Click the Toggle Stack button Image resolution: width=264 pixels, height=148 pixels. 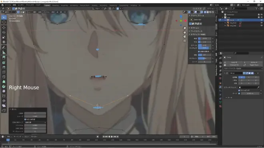(x=254, y=65)
